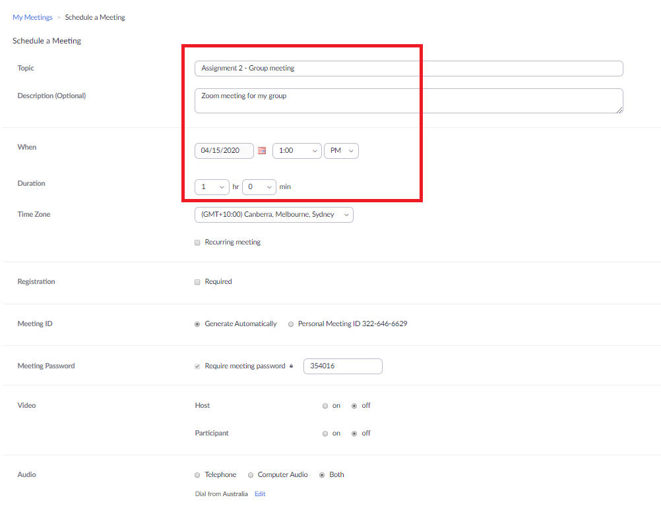The width and height of the screenshot is (661, 508).
Task: Click Edit link for dial-in country
Action: [260, 494]
